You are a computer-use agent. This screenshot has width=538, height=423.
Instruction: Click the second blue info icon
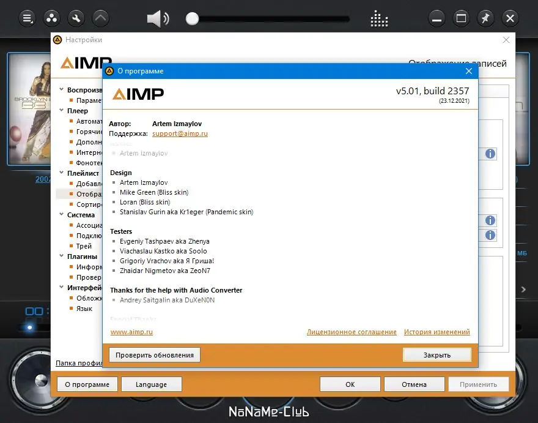pos(490,220)
